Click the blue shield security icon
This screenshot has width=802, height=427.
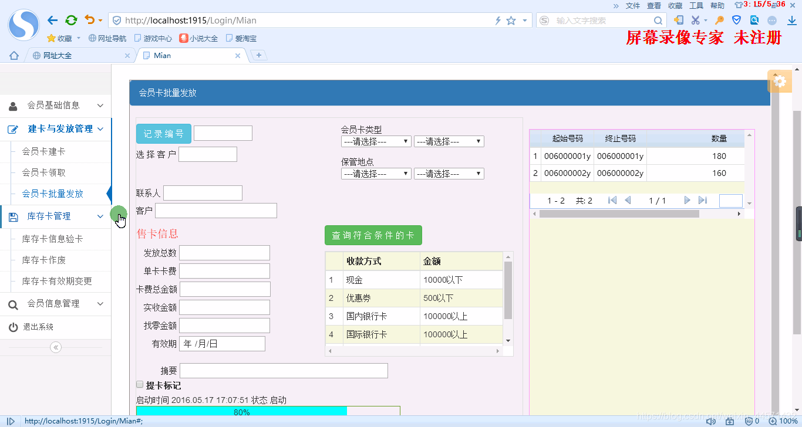736,20
